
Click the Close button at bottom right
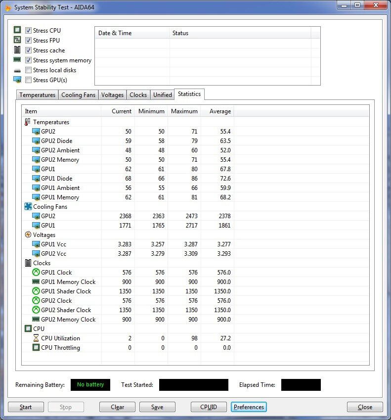(x=365, y=407)
